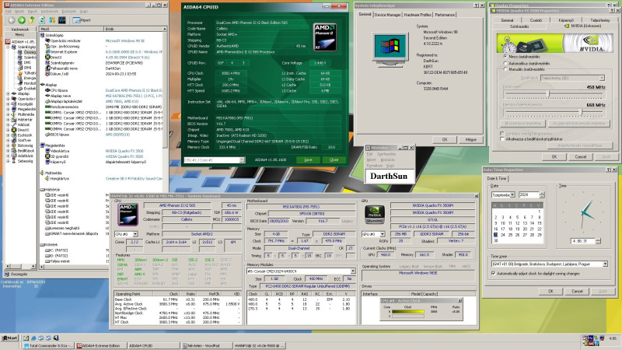Toggle the Alkalmazza a beállításokat checkbox
622x350 pixels.
point(502,139)
